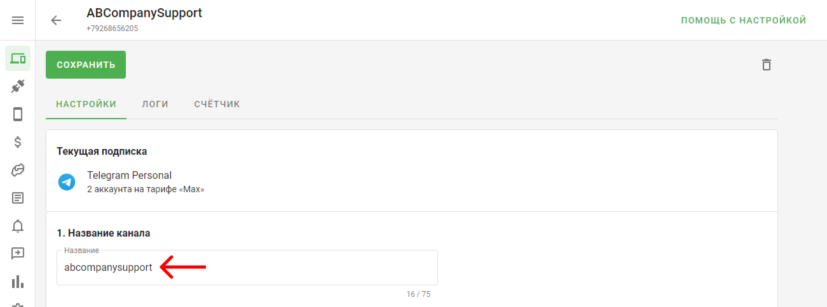Screen dimensions: 827x307
Task: Click the Telegram Personal subscription entry
Action: coord(129,176)
